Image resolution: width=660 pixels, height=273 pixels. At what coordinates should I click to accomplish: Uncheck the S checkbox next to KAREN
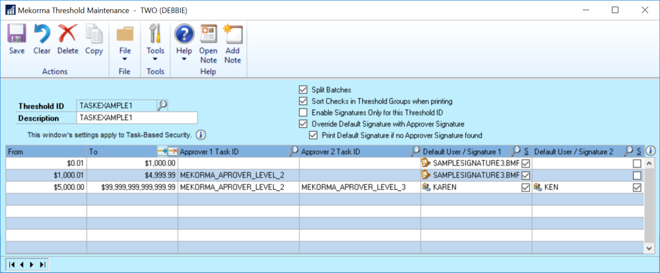pos(525,187)
